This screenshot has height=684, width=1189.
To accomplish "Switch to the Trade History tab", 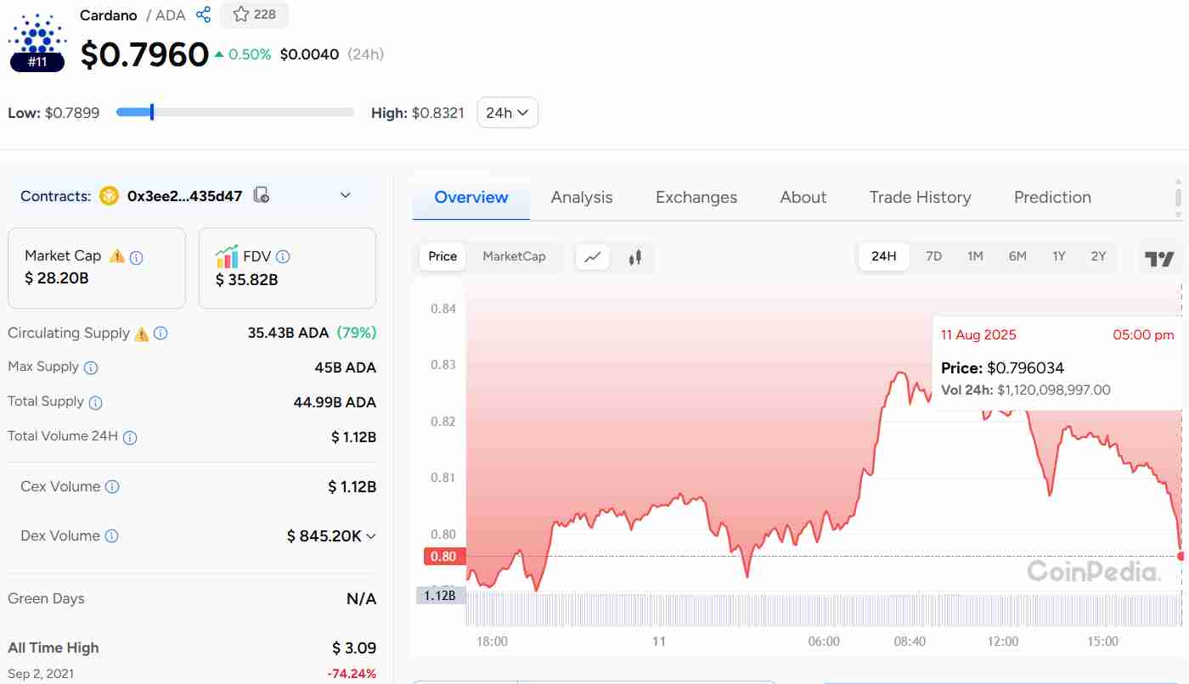I will (920, 198).
